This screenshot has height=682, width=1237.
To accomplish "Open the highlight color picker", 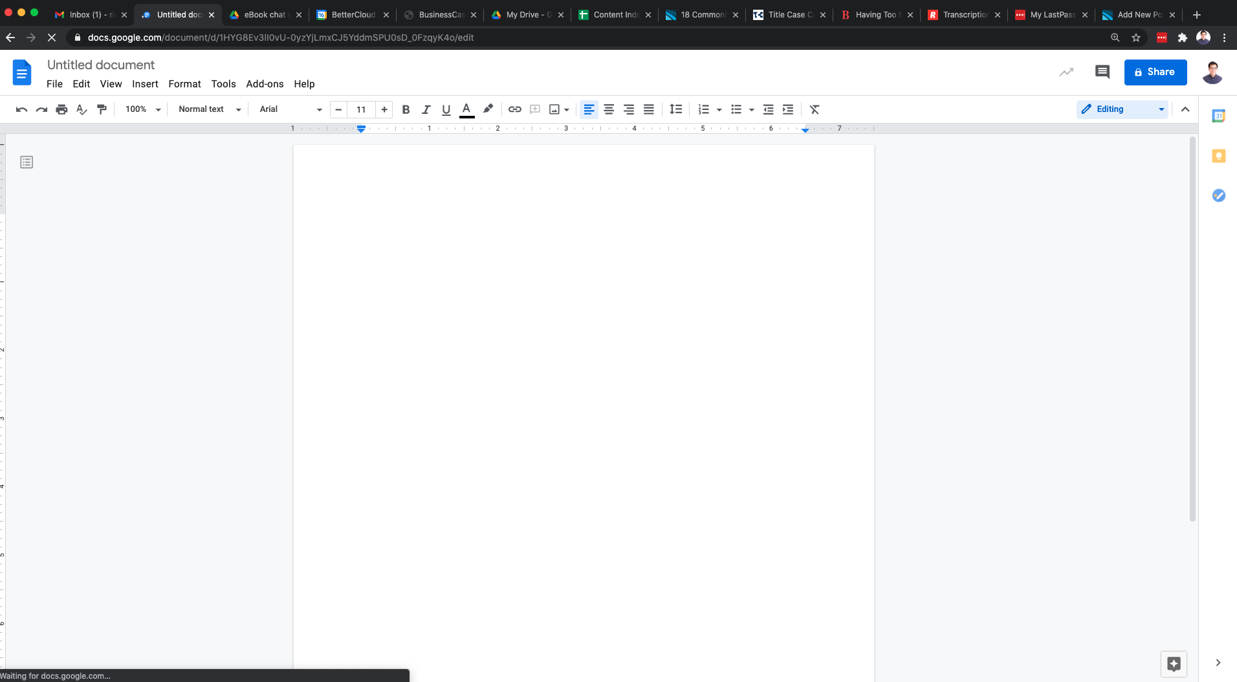I will pos(488,109).
